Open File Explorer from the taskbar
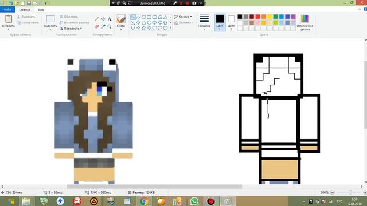367x206 pixels. (x=26, y=201)
